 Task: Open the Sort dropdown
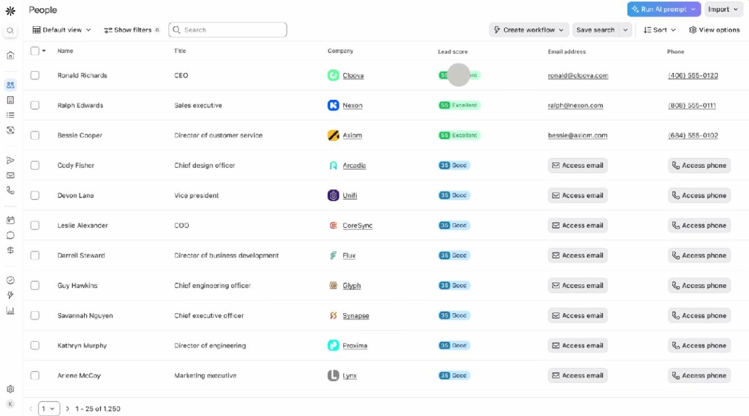[660, 30]
